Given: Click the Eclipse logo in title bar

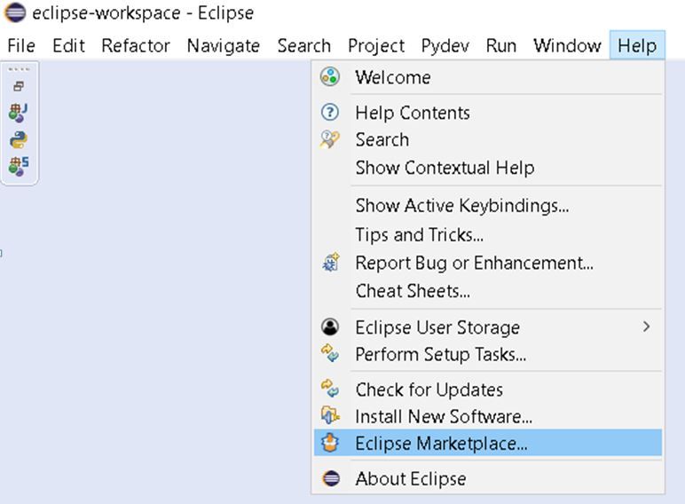Looking at the screenshot, I should (15, 12).
